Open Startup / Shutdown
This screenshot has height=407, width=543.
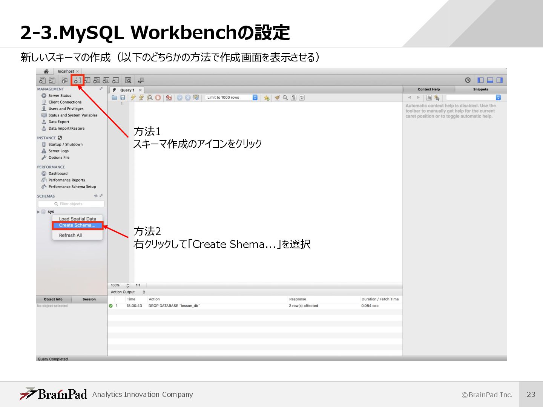tap(62, 145)
